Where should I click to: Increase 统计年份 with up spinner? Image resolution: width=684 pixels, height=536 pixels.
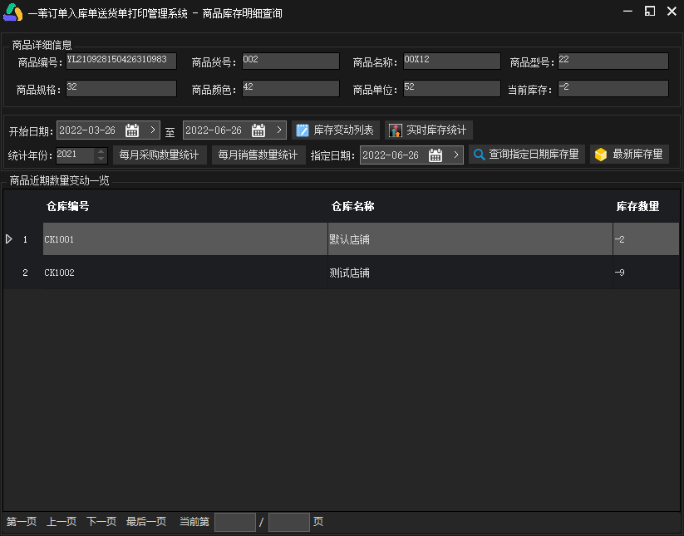pyautogui.click(x=101, y=151)
